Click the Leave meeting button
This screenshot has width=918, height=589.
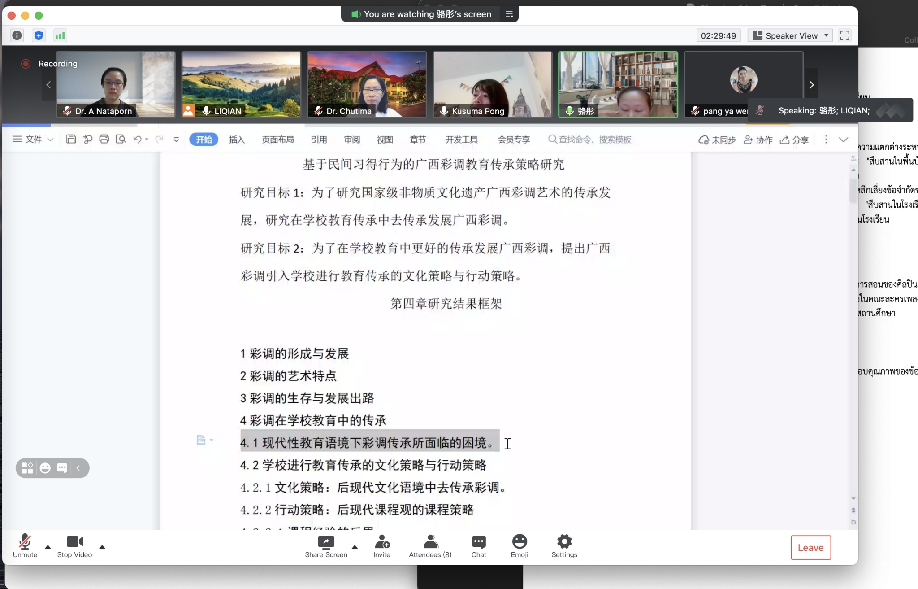click(x=810, y=547)
